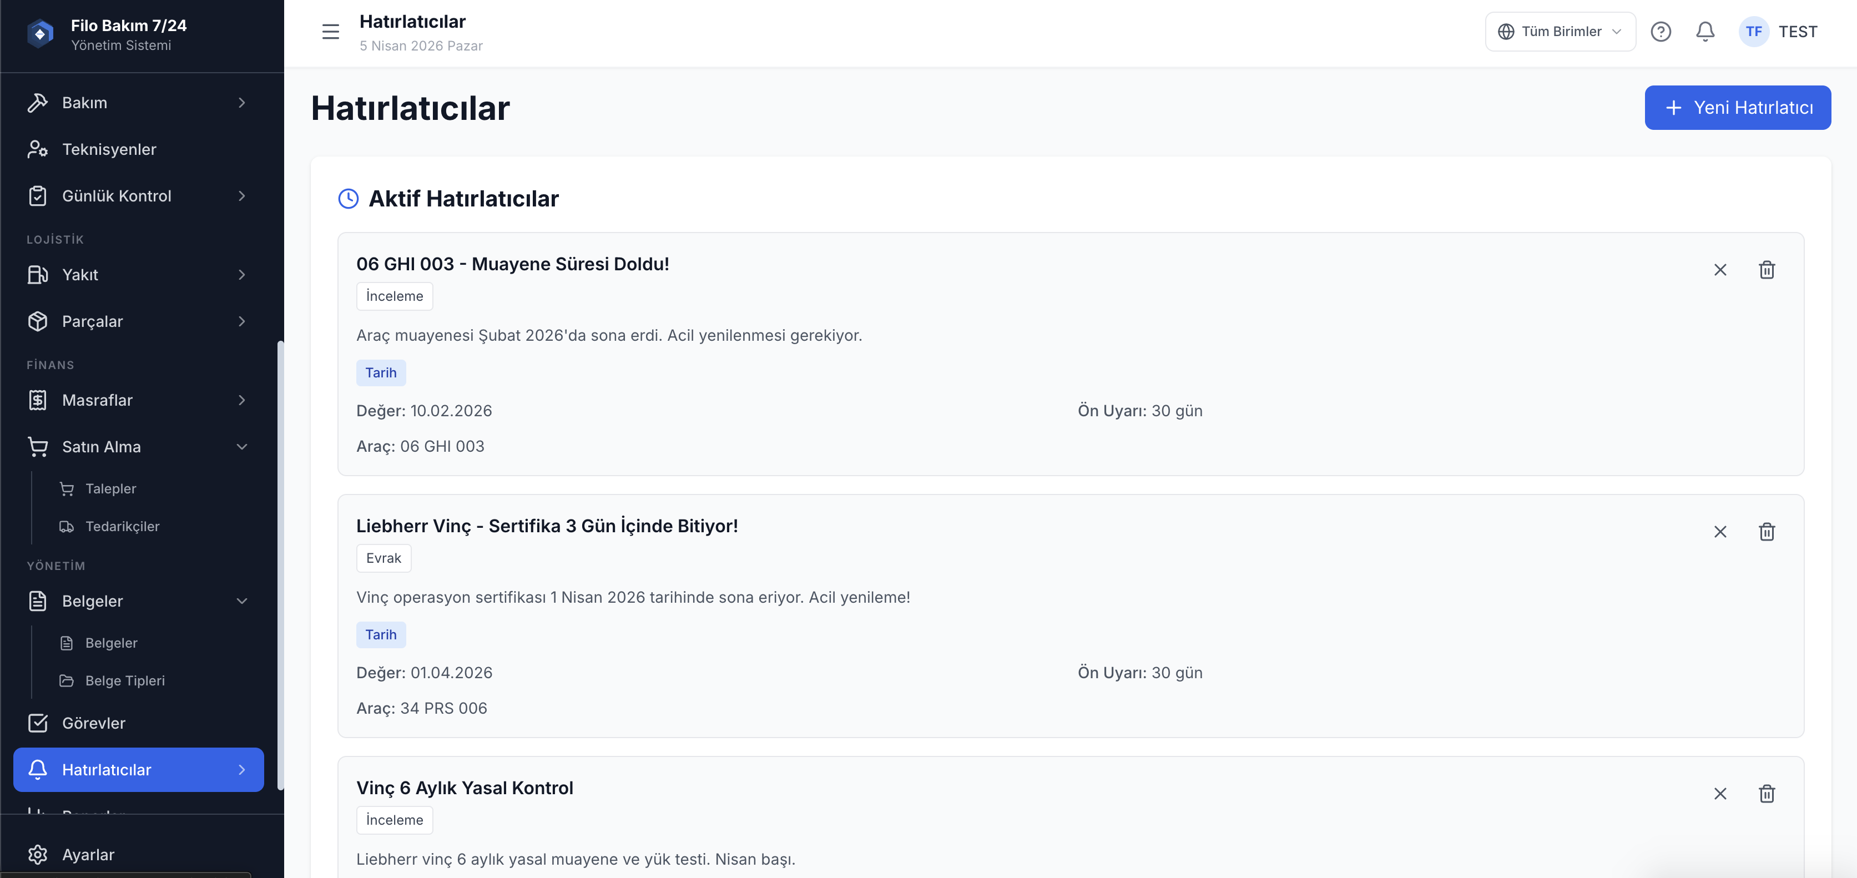This screenshot has height=878, width=1857.
Task: Dismiss the 06 GHI 003 reminder with X
Action: point(1720,270)
